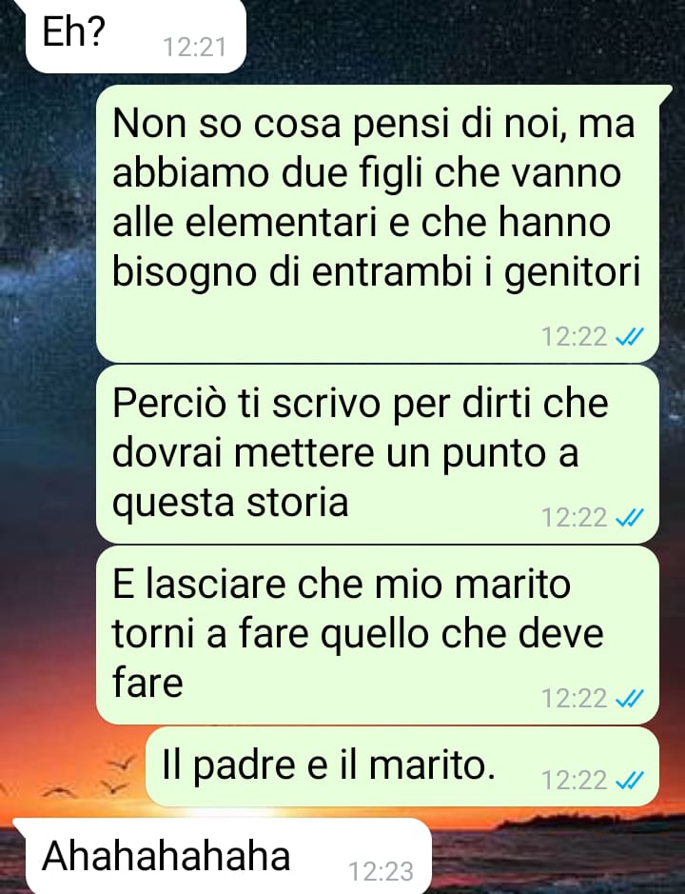
Task: Click the 12:23 timestamp on 'Ahahahahaha'
Action: pos(381,871)
